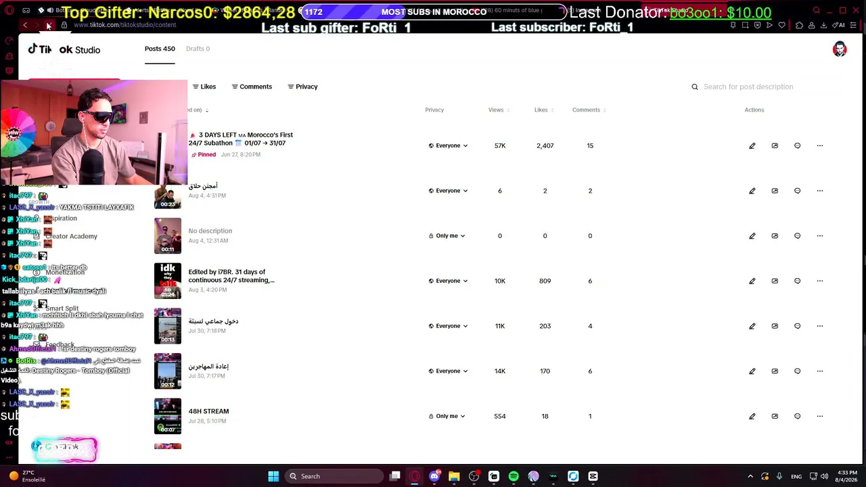View comments on Aug 4, 4:31 PM post
This screenshot has width=866, height=487.
[797, 191]
